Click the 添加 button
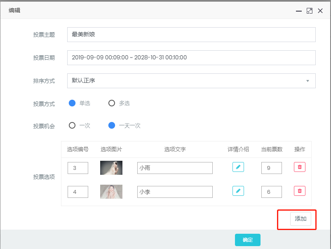331x249 pixels. [x=300, y=219]
